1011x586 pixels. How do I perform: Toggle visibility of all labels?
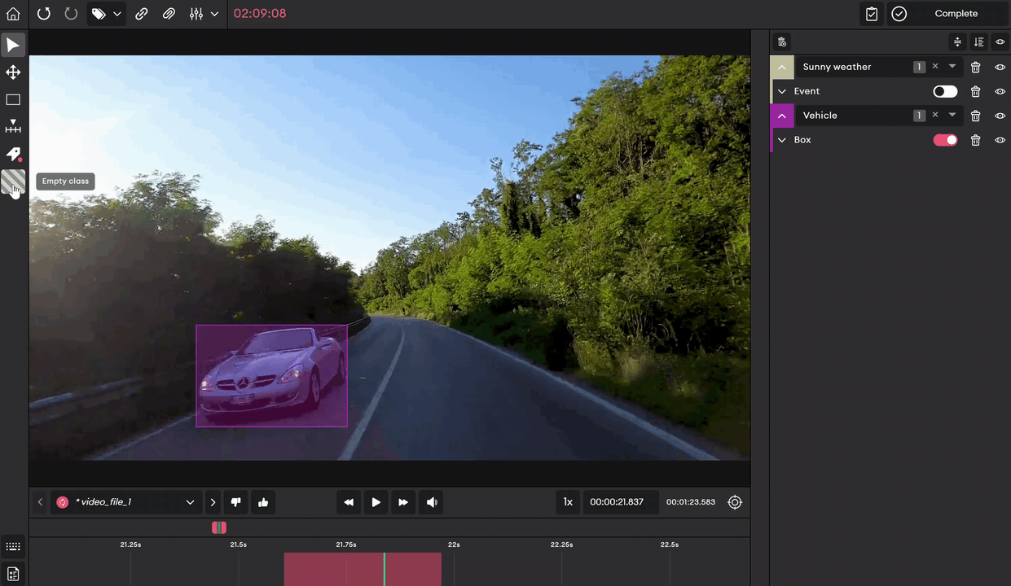1000,42
